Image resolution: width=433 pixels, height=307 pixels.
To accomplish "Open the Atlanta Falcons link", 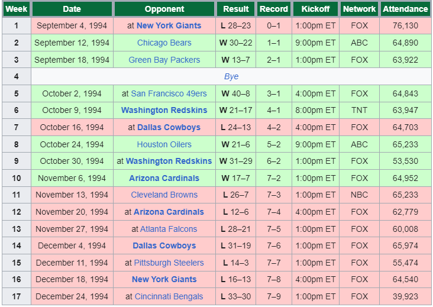I will [x=169, y=229].
